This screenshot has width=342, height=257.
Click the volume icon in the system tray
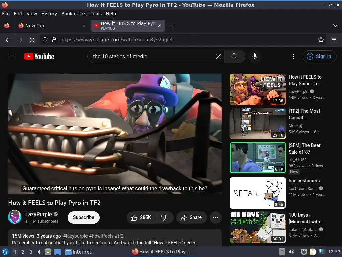(x=291, y=252)
